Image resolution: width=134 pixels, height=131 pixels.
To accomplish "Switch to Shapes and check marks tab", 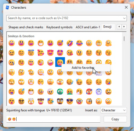I will point(26,27).
